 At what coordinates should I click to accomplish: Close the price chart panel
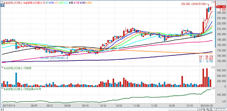[214, 2]
